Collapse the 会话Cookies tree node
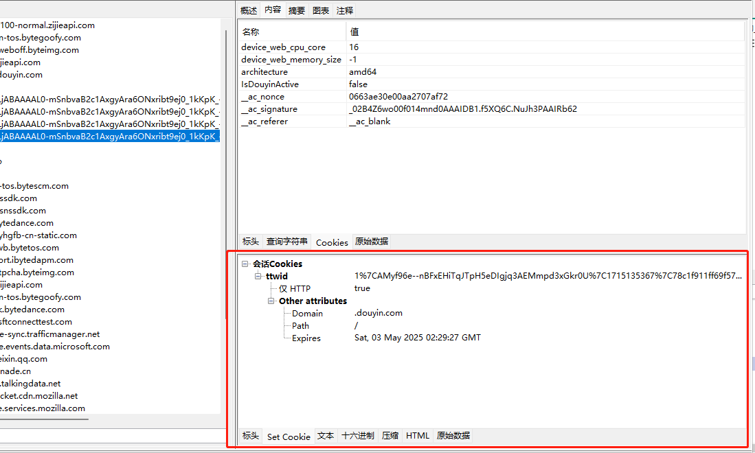 point(245,264)
